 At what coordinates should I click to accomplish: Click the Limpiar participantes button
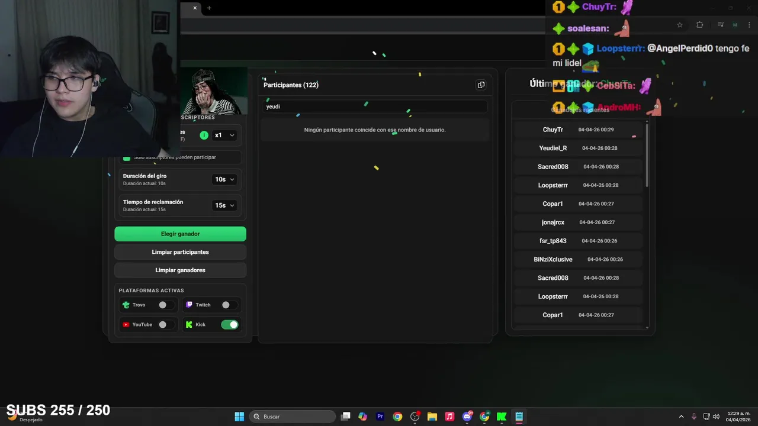[180, 252]
